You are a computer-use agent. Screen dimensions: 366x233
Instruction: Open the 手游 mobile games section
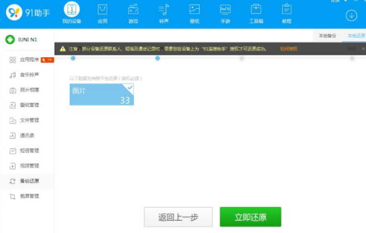pyautogui.click(x=225, y=14)
